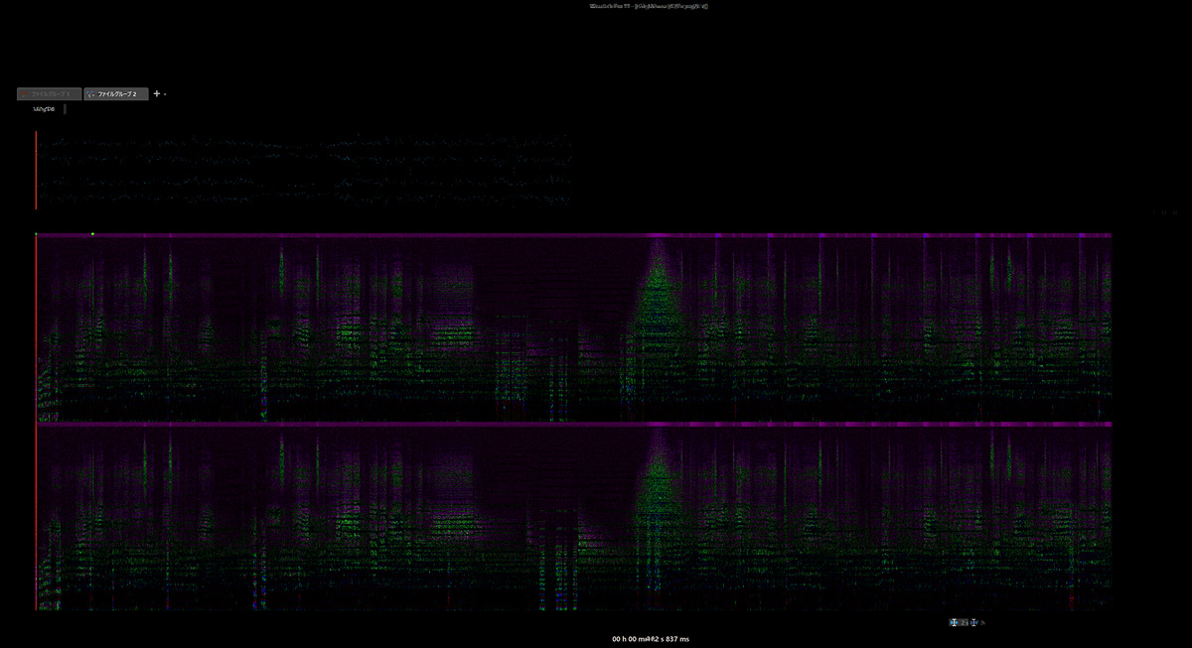The image size is (1192, 648).
Task: Click the small tool icon at far right bottom corner
Action: pyautogui.click(x=982, y=622)
